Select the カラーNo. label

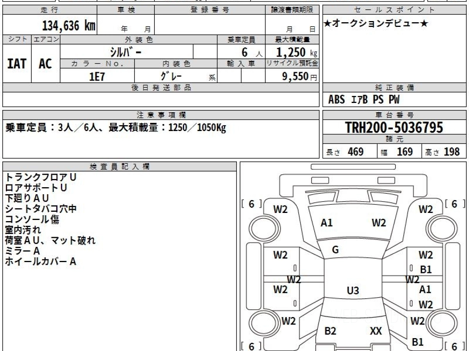tap(97, 64)
